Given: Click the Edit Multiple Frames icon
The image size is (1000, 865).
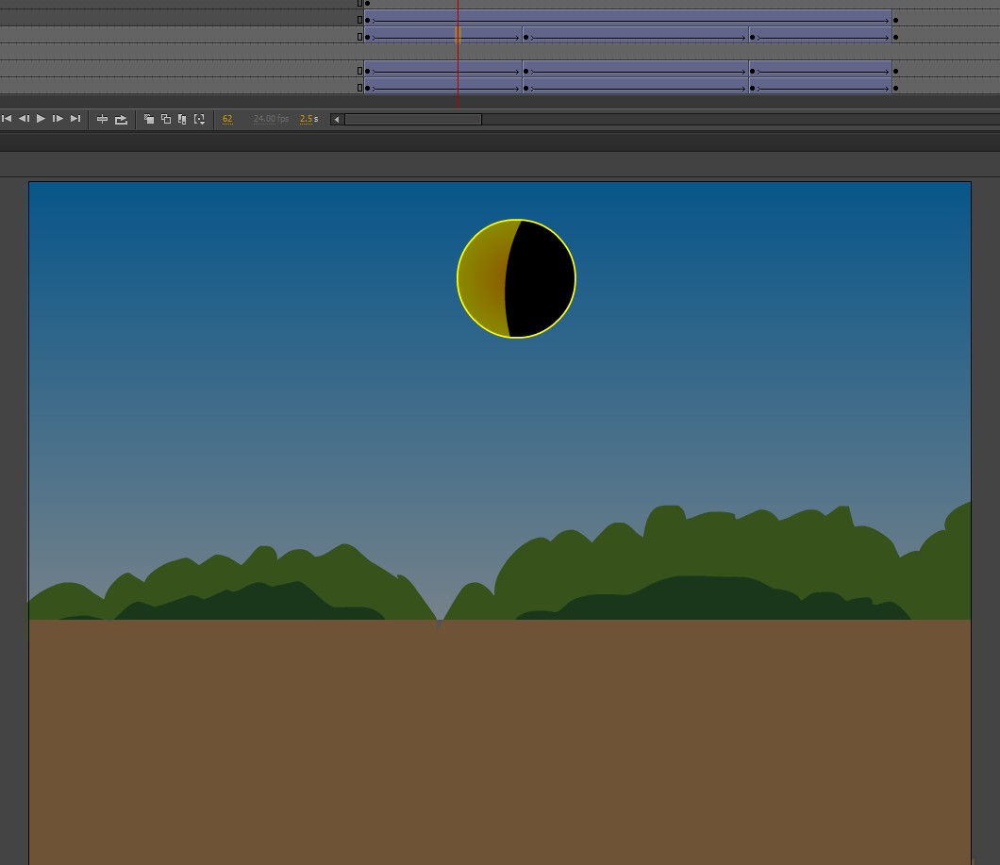Looking at the screenshot, I should pyautogui.click(x=182, y=119).
